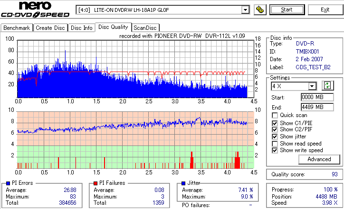
Task: Click the blue PI Errors legend square
Action: point(8,183)
